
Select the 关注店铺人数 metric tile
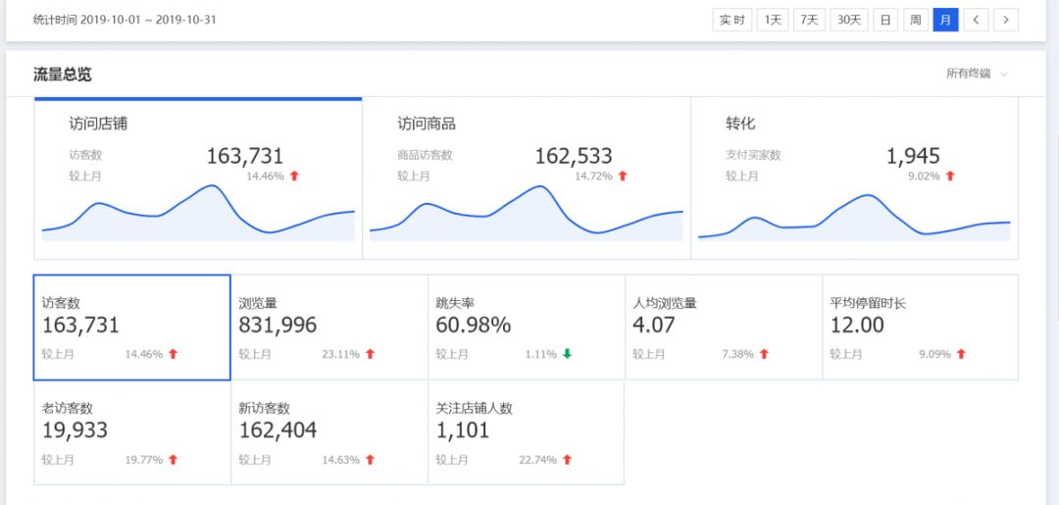pos(527,432)
